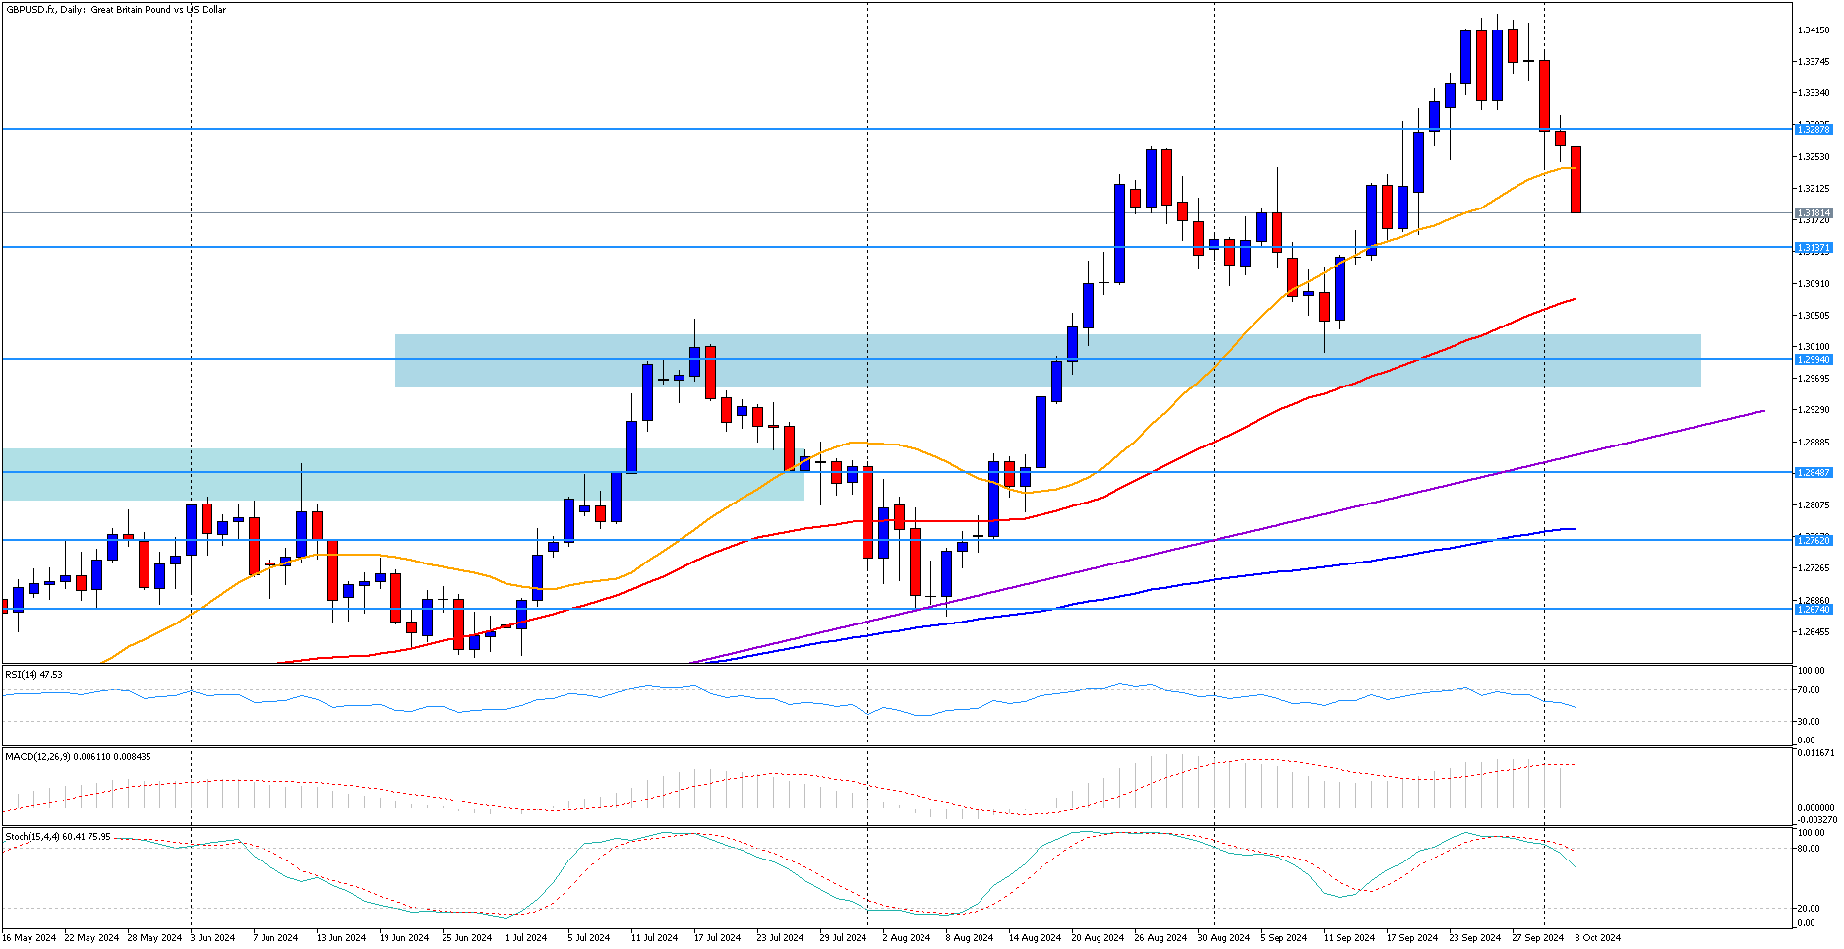Click the 1.27620 price level tag
The height and width of the screenshot is (949, 1844).
click(x=1813, y=540)
